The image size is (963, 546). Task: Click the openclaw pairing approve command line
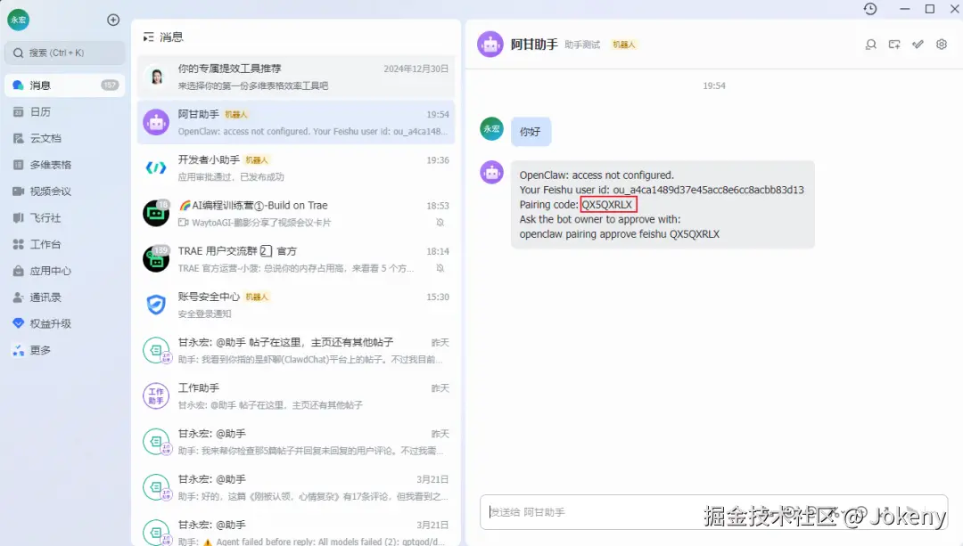pos(619,233)
